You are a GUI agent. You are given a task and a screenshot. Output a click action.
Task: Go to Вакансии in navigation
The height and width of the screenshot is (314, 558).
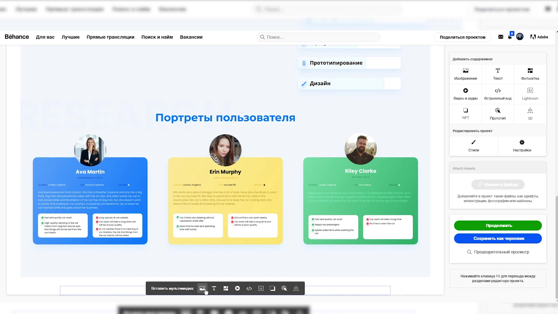pos(191,37)
